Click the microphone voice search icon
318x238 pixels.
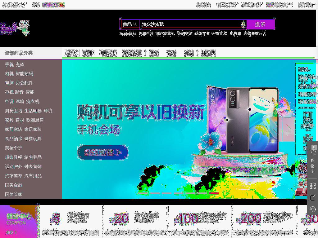[243, 24]
